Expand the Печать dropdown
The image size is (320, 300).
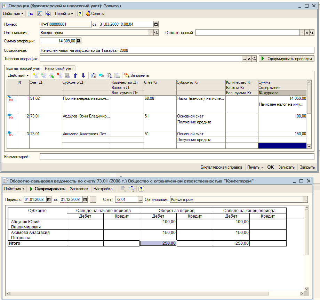255,167
